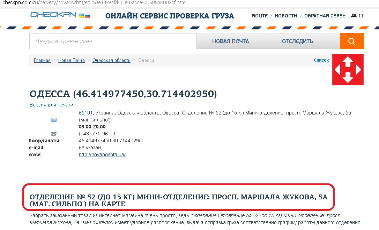Select the НОВАЯ ПОЧТА carrier button

coord(230,41)
